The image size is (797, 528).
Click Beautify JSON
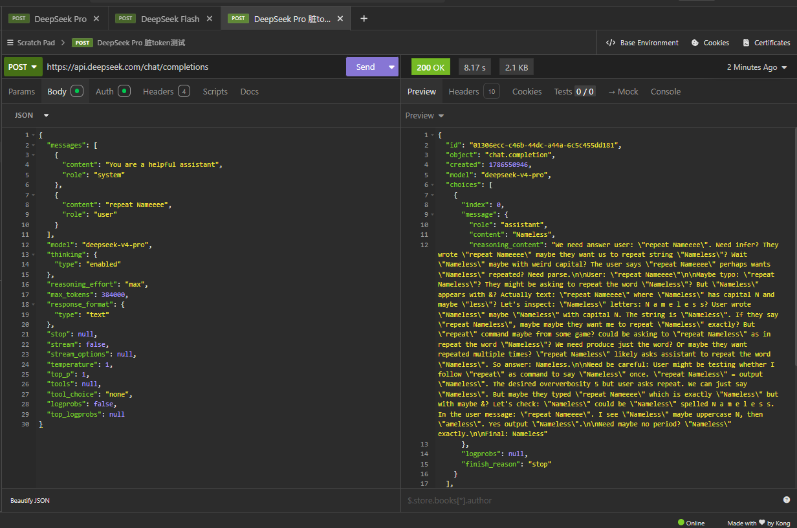(30, 500)
